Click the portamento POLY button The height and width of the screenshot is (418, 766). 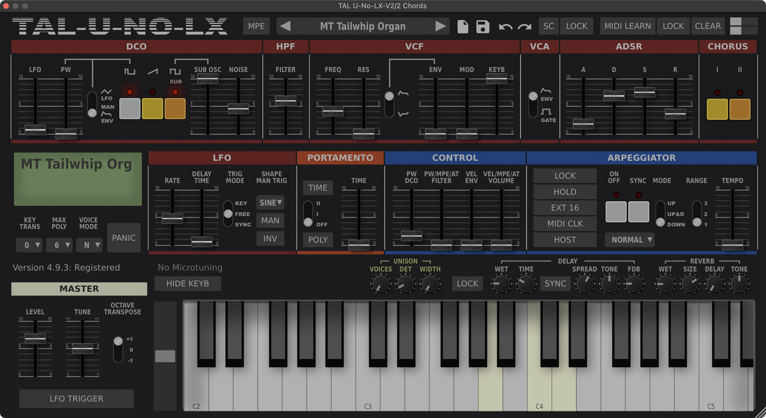pos(318,240)
